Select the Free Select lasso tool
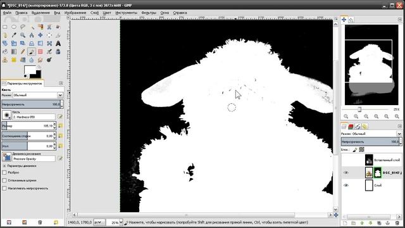 [23, 27]
